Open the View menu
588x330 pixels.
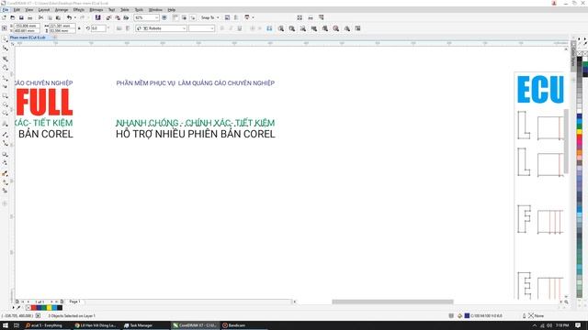coord(28,10)
